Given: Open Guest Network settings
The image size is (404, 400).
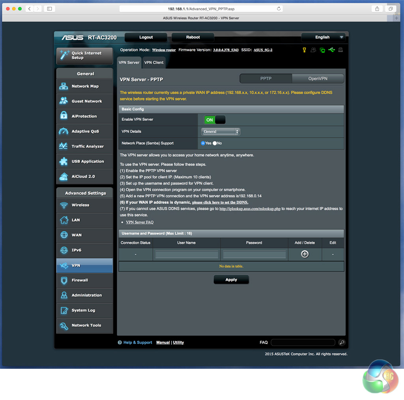Looking at the screenshot, I should pos(84,101).
